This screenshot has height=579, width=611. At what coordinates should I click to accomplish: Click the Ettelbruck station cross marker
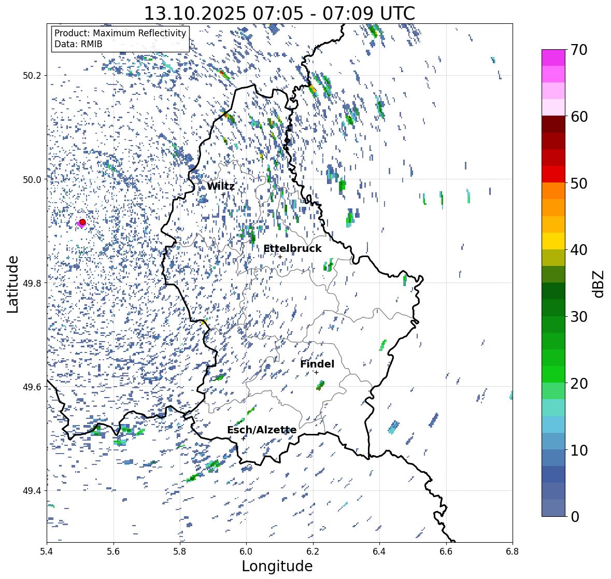tap(280, 257)
